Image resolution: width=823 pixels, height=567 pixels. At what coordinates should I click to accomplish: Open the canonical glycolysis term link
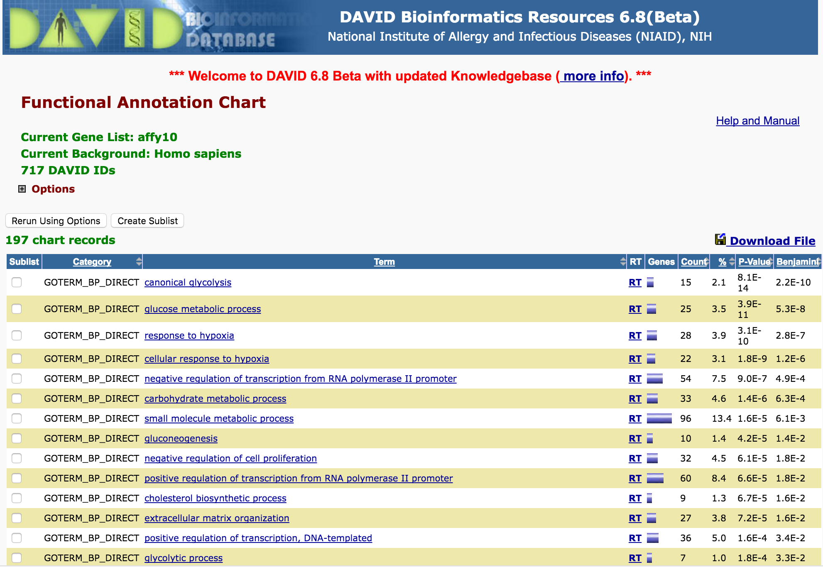coord(188,282)
